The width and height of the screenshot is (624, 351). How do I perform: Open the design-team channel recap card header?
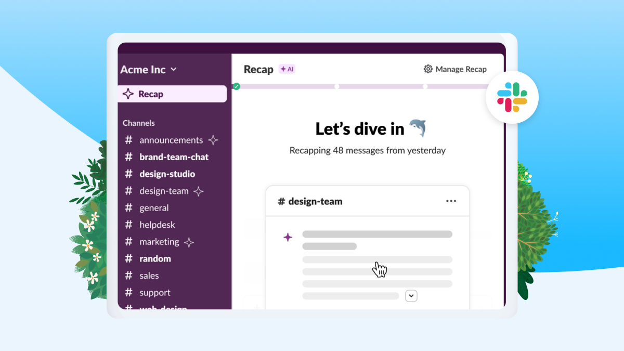click(310, 201)
